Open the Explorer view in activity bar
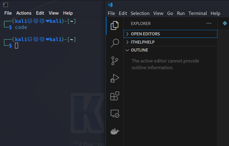 coord(114,25)
